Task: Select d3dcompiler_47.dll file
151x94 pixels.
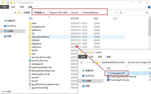Action: pyautogui.click(x=41, y=74)
